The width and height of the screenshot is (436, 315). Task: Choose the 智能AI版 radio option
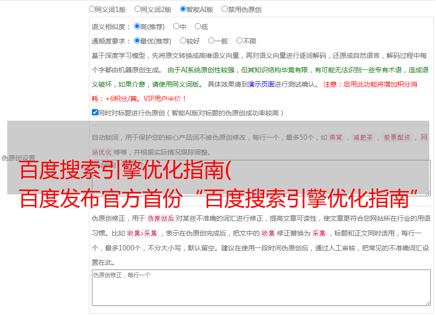(183, 9)
